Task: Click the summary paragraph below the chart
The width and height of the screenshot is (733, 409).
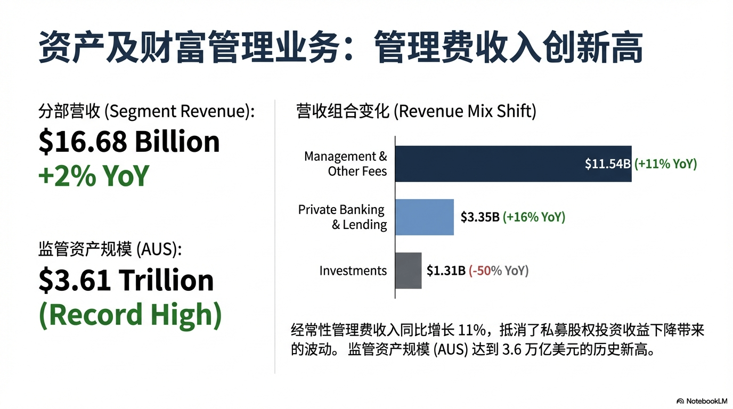Action: point(498,340)
